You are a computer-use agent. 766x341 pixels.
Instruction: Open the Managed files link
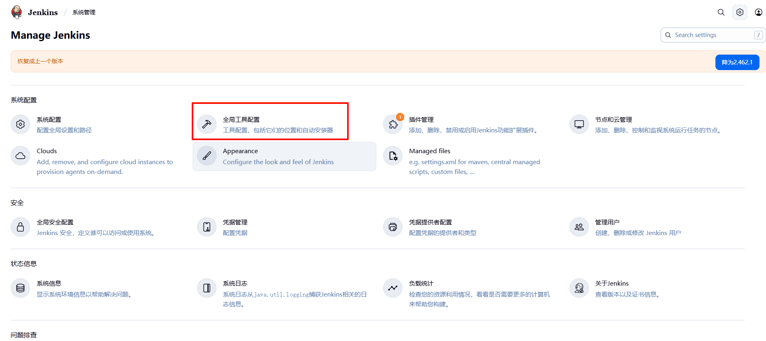(429, 151)
